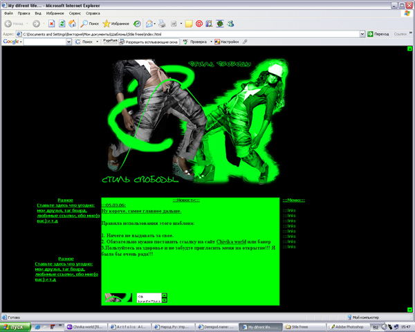Click the upper Разное heading link
415x332 pixels.
pos(66,200)
